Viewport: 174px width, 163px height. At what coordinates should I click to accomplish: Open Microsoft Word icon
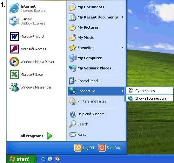(14, 36)
